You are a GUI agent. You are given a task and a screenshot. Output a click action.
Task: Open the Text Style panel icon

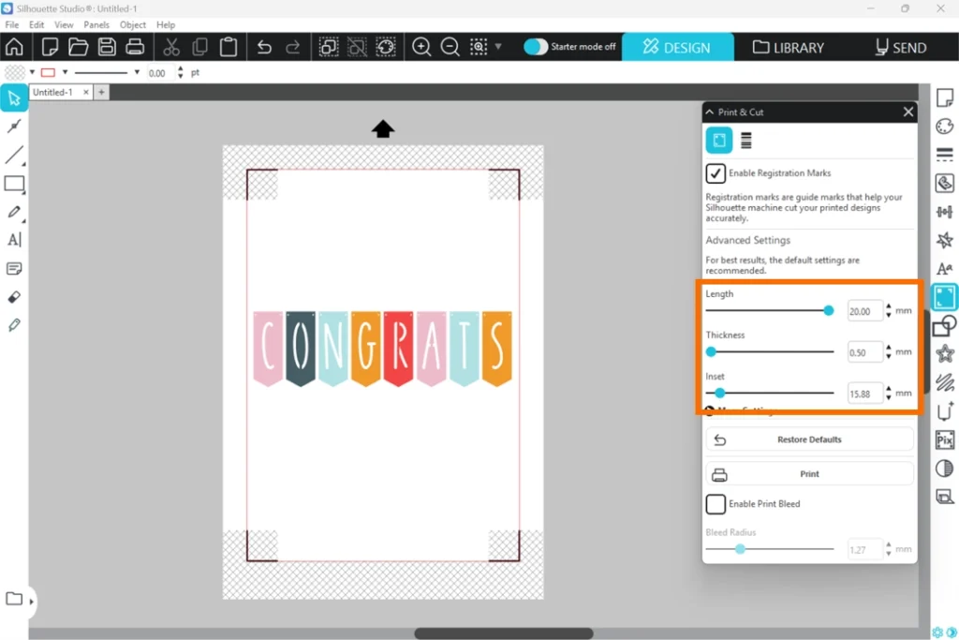(945, 269)
